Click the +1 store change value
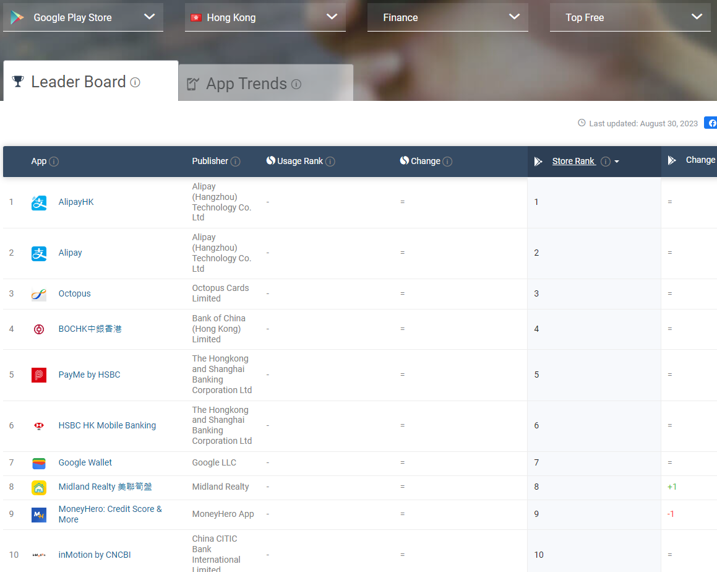This screenshot has height=572, width=717. click(x=672, y=487)
